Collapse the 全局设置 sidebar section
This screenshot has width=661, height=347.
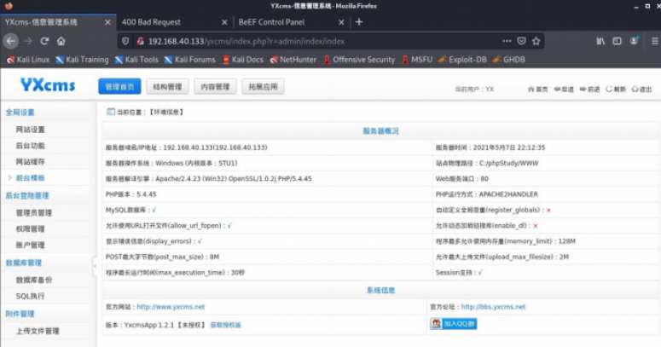tap(20, 113)
